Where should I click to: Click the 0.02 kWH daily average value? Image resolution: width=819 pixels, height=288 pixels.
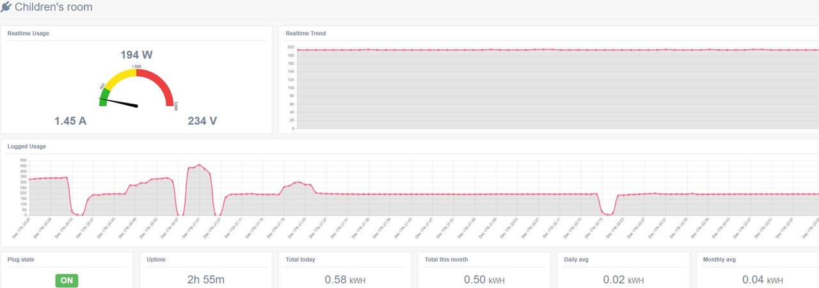(624, 280)
